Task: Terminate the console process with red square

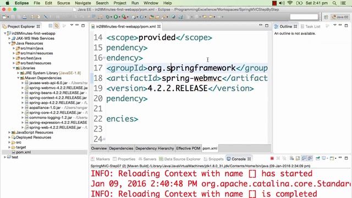Action: coord(272,158)
